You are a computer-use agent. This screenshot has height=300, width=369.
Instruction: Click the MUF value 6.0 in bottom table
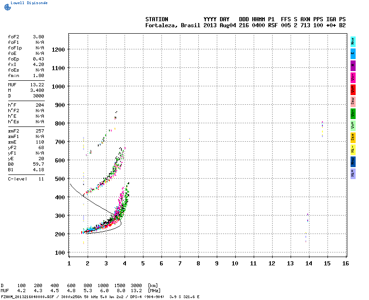click(105, 291)
